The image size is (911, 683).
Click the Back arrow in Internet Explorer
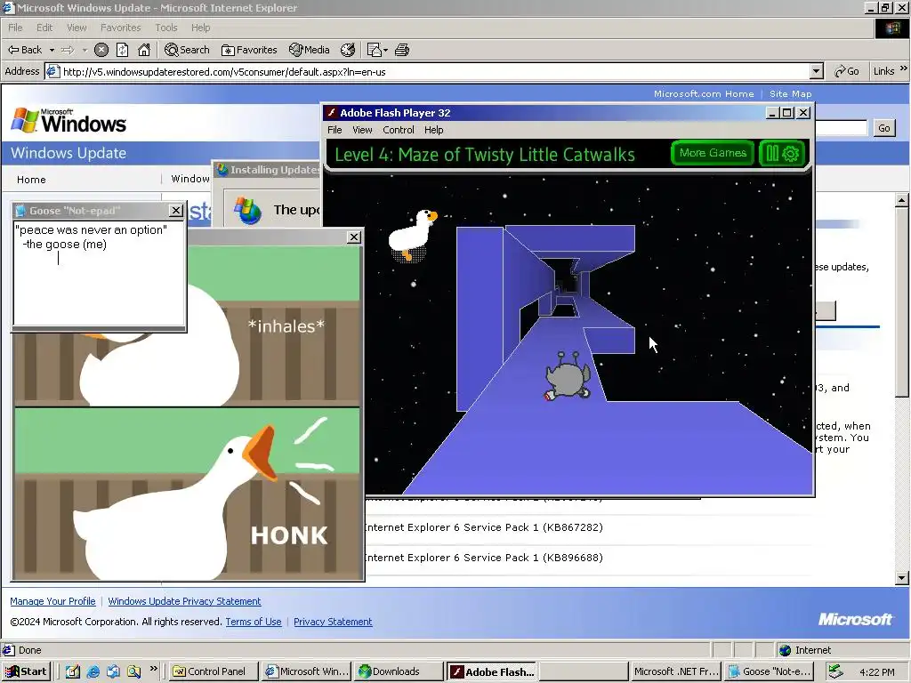(x=24, y=50)
